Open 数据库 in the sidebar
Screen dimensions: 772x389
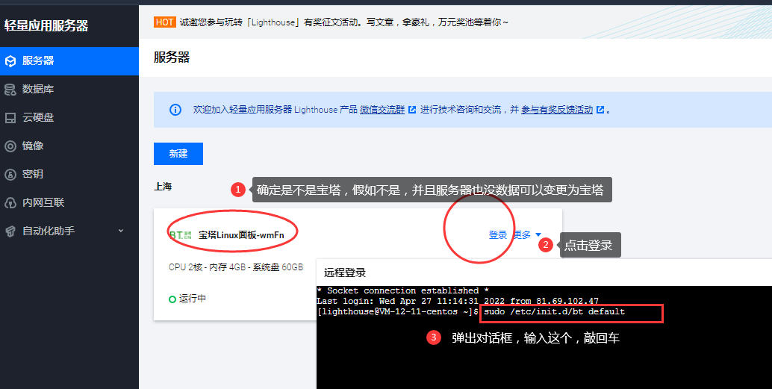[69, 89]
